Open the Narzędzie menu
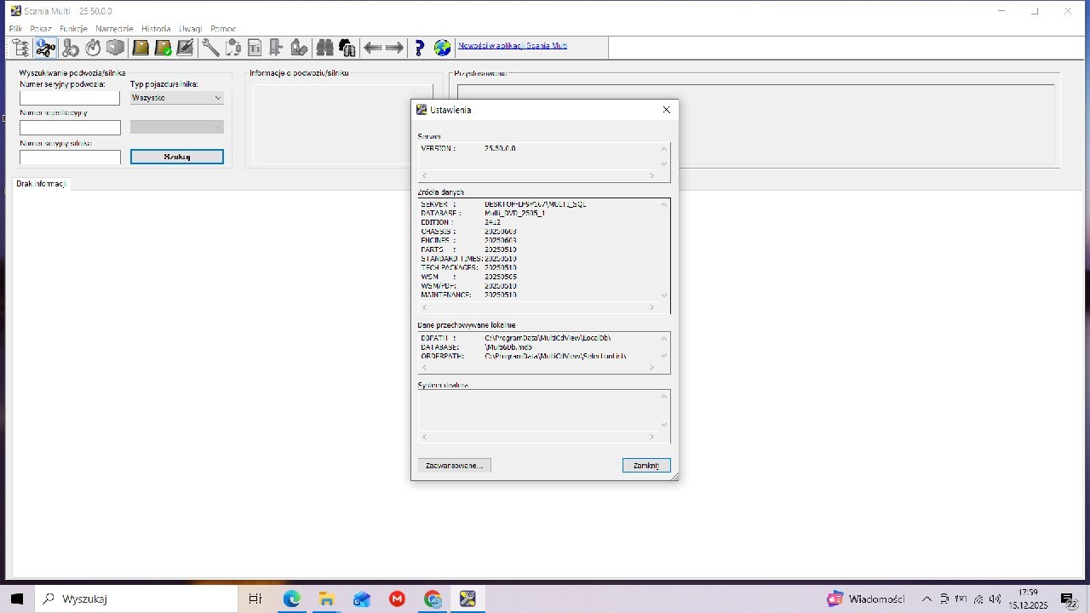The width and height of the screenshot is (1090, 613). [x=114, y=29]
